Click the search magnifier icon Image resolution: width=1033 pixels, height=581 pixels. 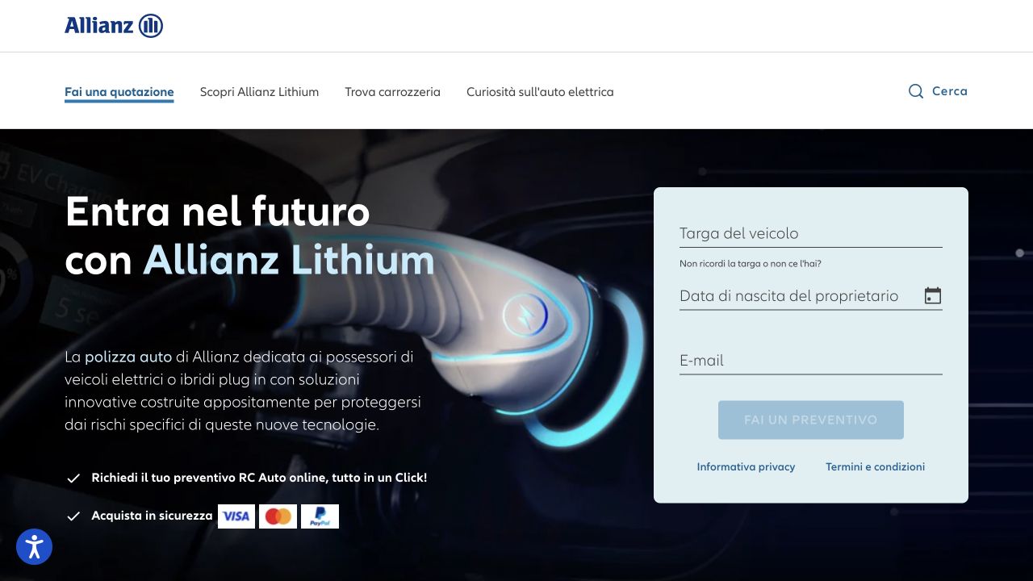click(x=916, y=91)
